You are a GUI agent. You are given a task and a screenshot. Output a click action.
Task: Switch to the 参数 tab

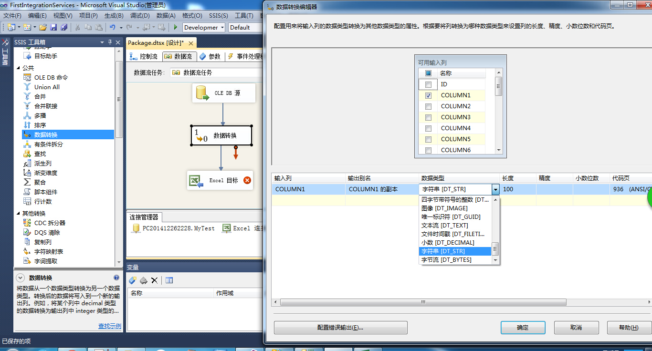[210, 56]
